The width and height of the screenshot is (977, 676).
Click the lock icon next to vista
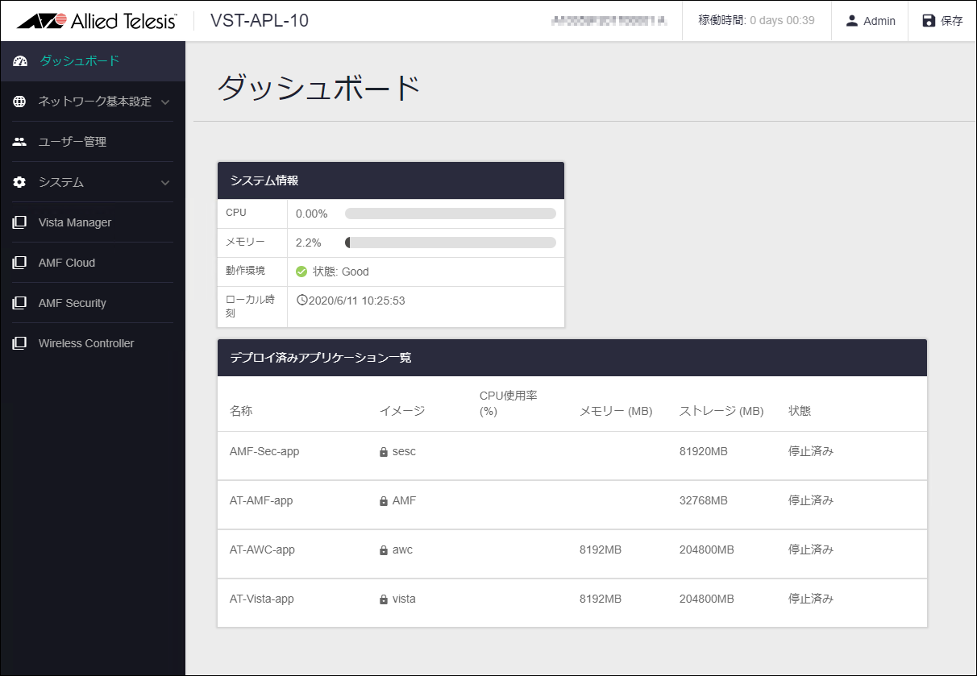pyautogui.click(x=384, y=599)
